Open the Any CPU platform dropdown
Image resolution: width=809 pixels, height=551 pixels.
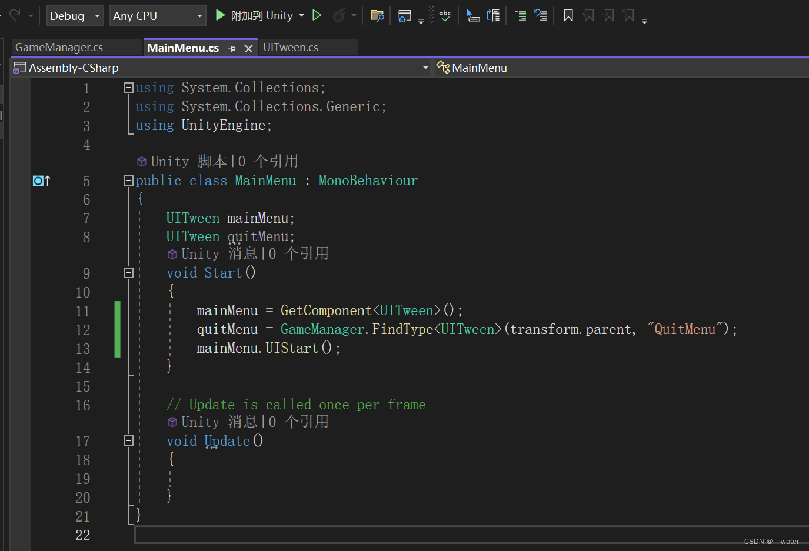coord(158,16)
